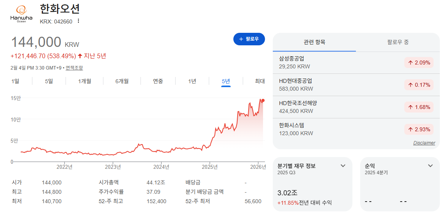Select the 연중 year-to-date tab
Screen dimensions: 448x218
click(x=158, y=81)
